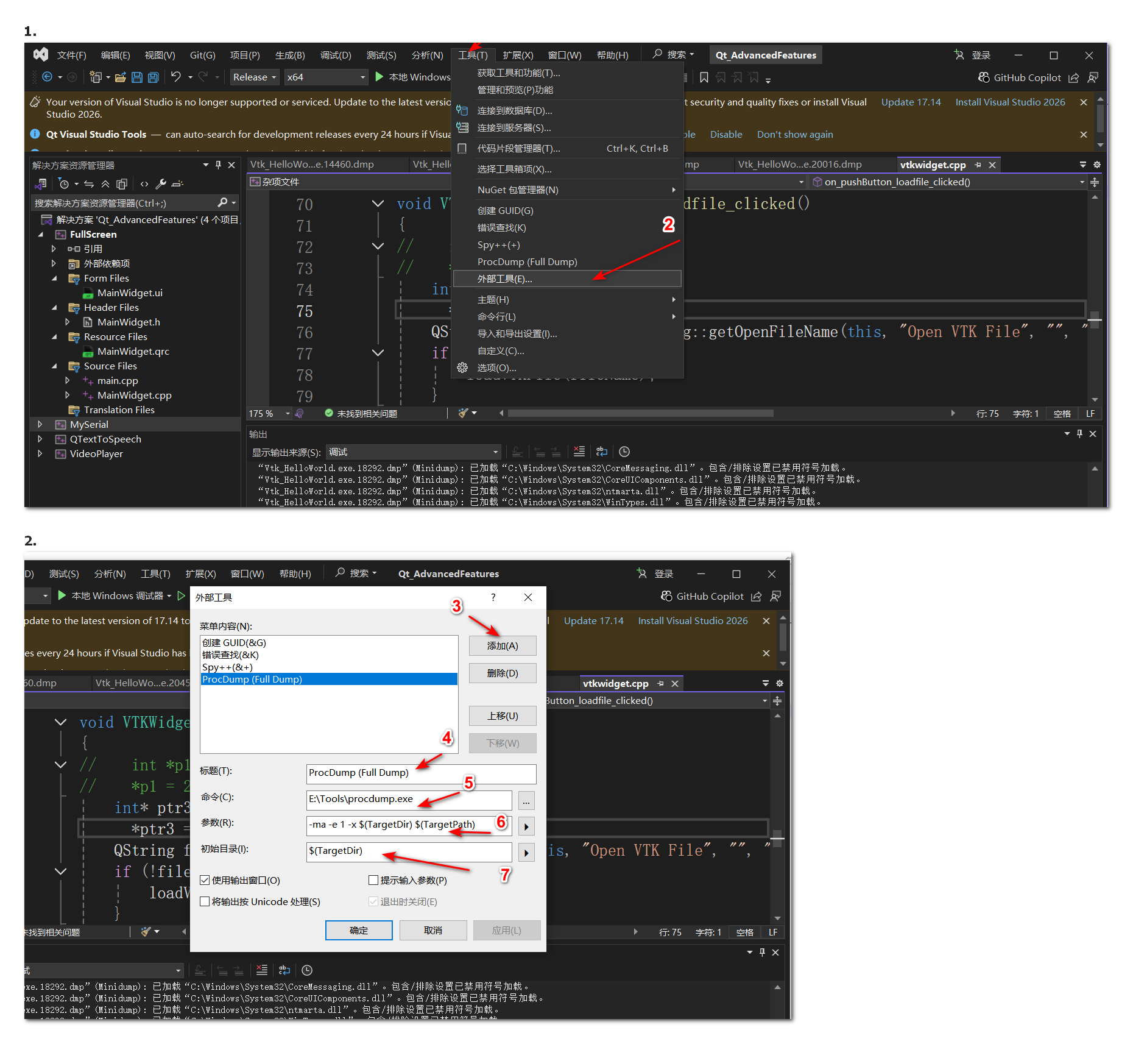This screenshot has height=1044, width=1133.
Task: Click the 命令(C) input field
Action: coord(409,799)
